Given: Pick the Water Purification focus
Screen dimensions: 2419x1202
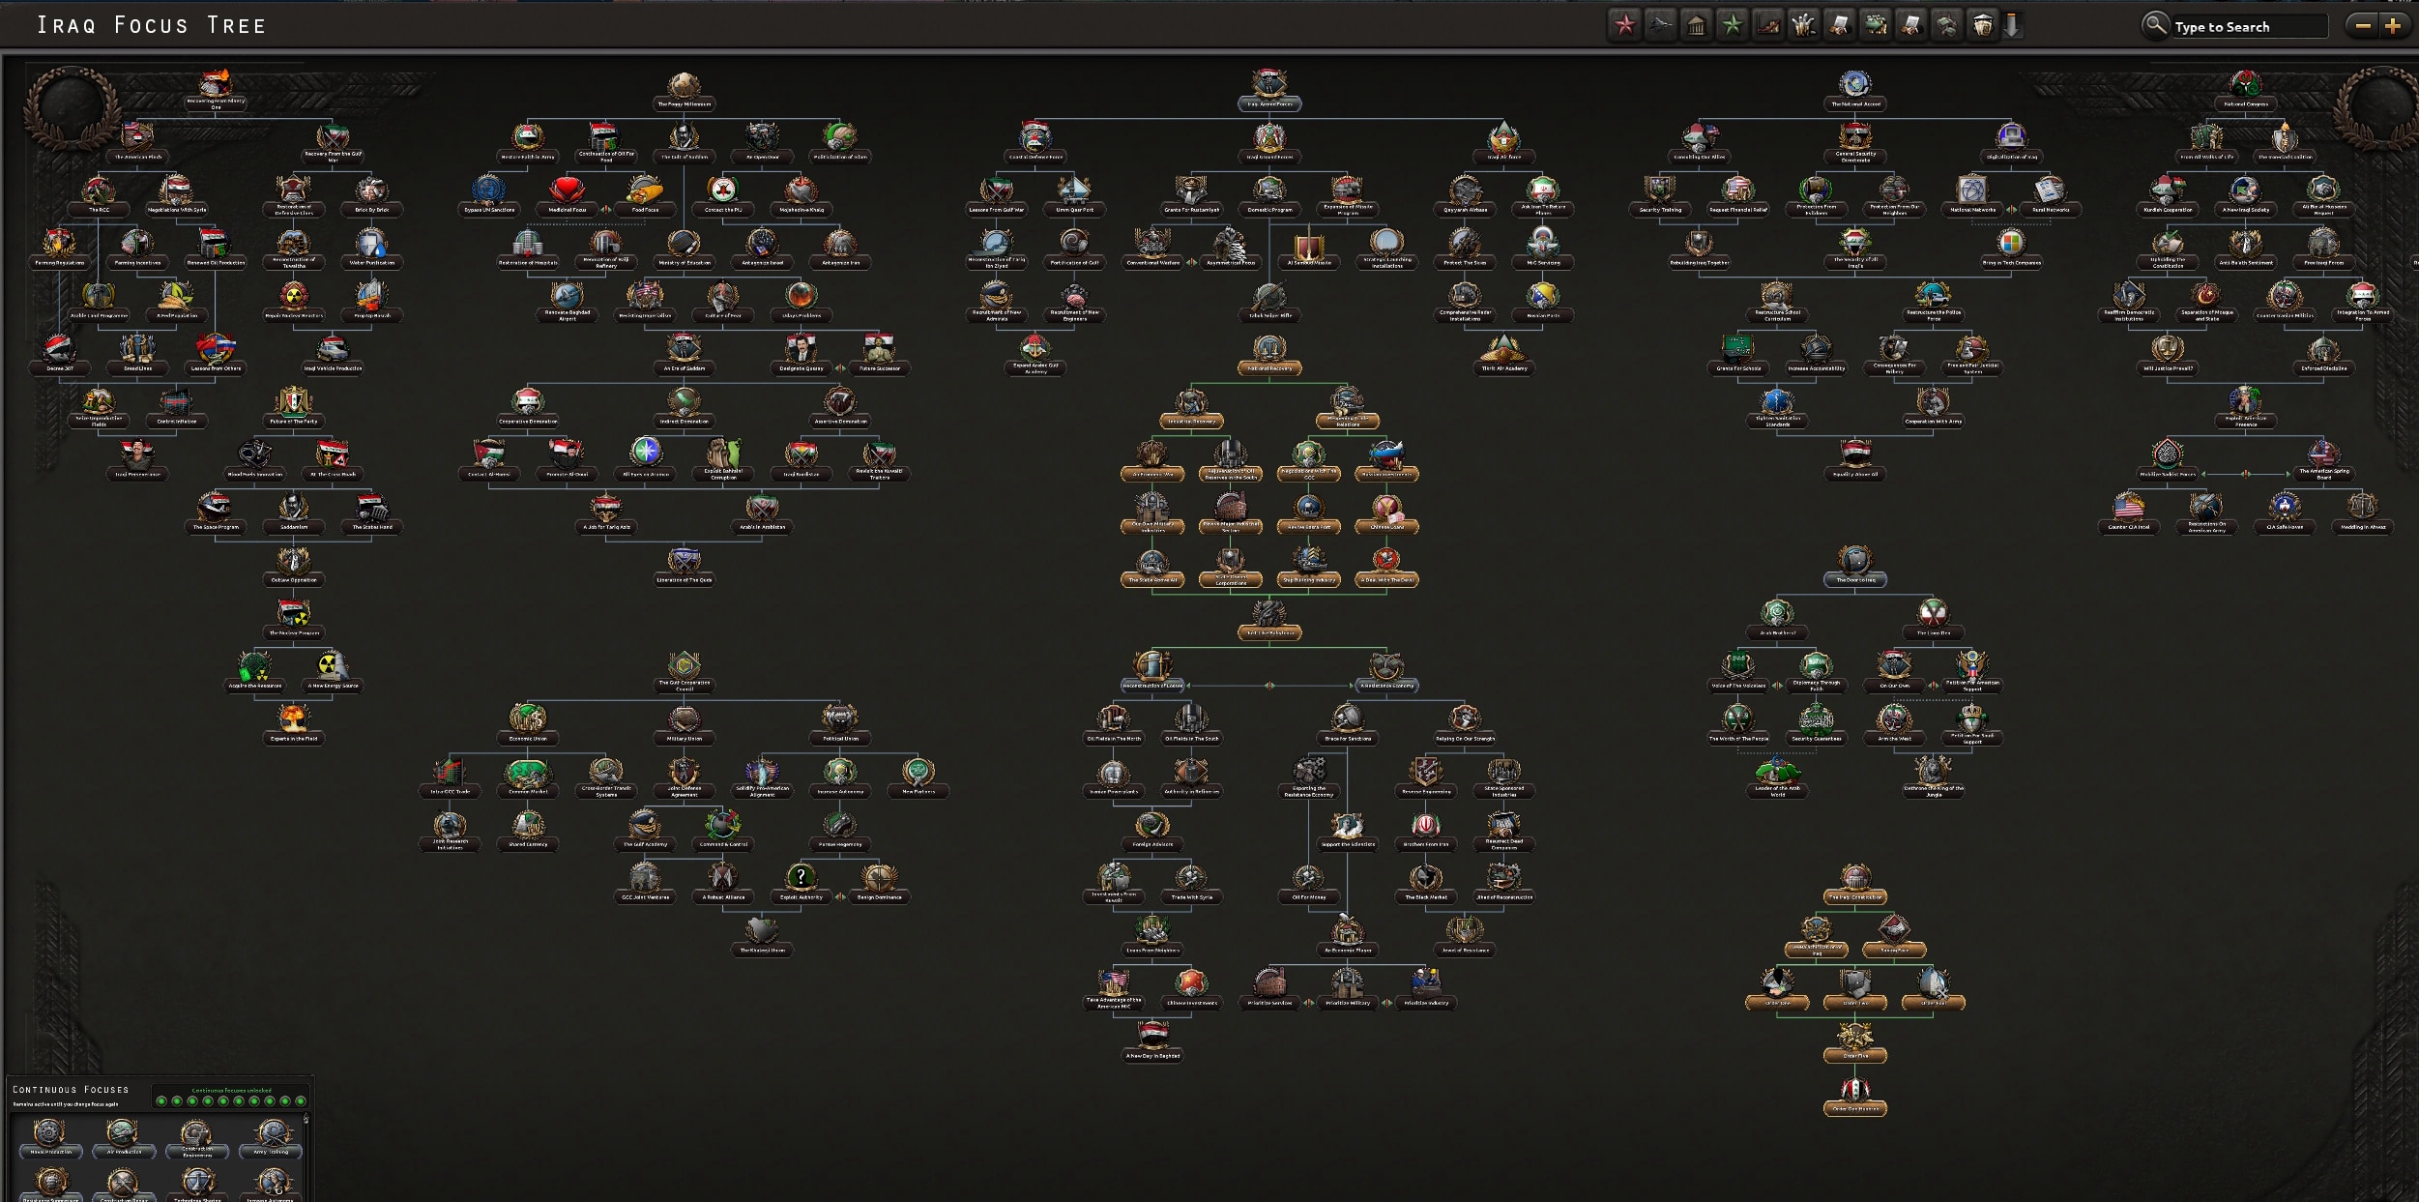Looking at the screenshot, I should pos(372,249).
